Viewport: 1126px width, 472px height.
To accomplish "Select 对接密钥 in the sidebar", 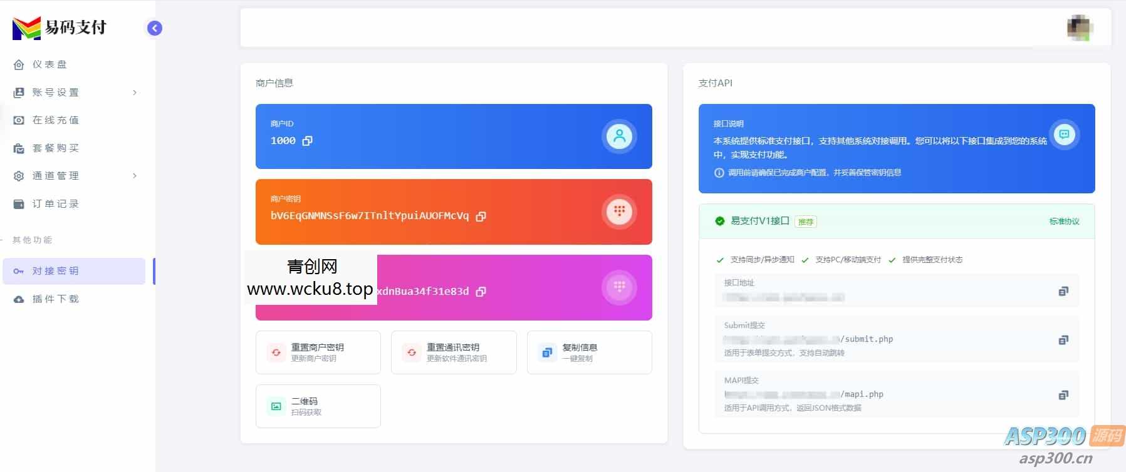I will point(74,271).
